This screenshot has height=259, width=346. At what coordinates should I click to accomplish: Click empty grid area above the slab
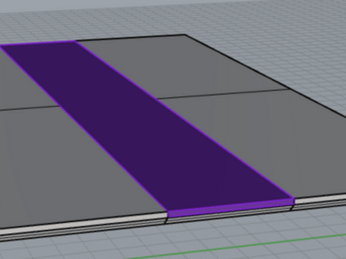pyautogui.click(x=173, y=17)
